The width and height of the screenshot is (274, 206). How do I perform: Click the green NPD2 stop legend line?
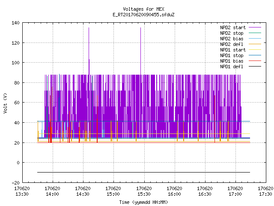(255, 33)
